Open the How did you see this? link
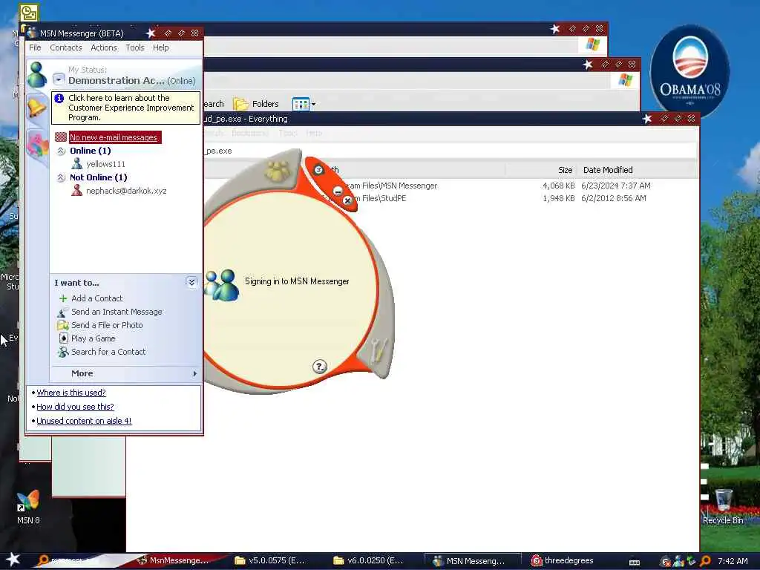 [75, 407]
